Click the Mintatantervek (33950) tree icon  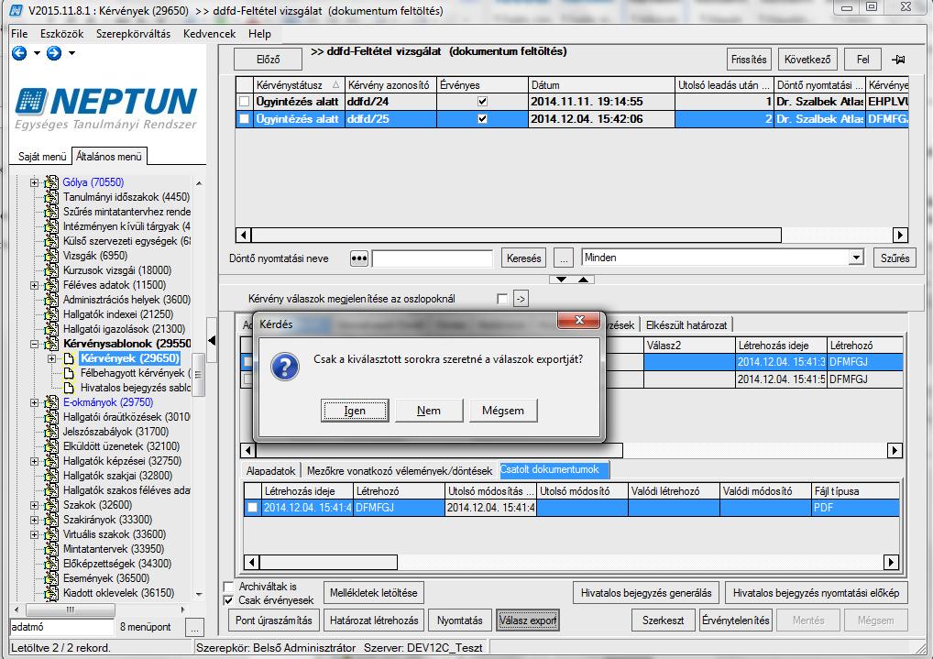pos(51,549)
